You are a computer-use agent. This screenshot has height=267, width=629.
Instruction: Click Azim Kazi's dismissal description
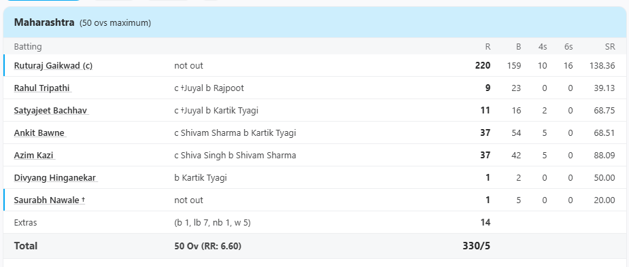[235, 155]
